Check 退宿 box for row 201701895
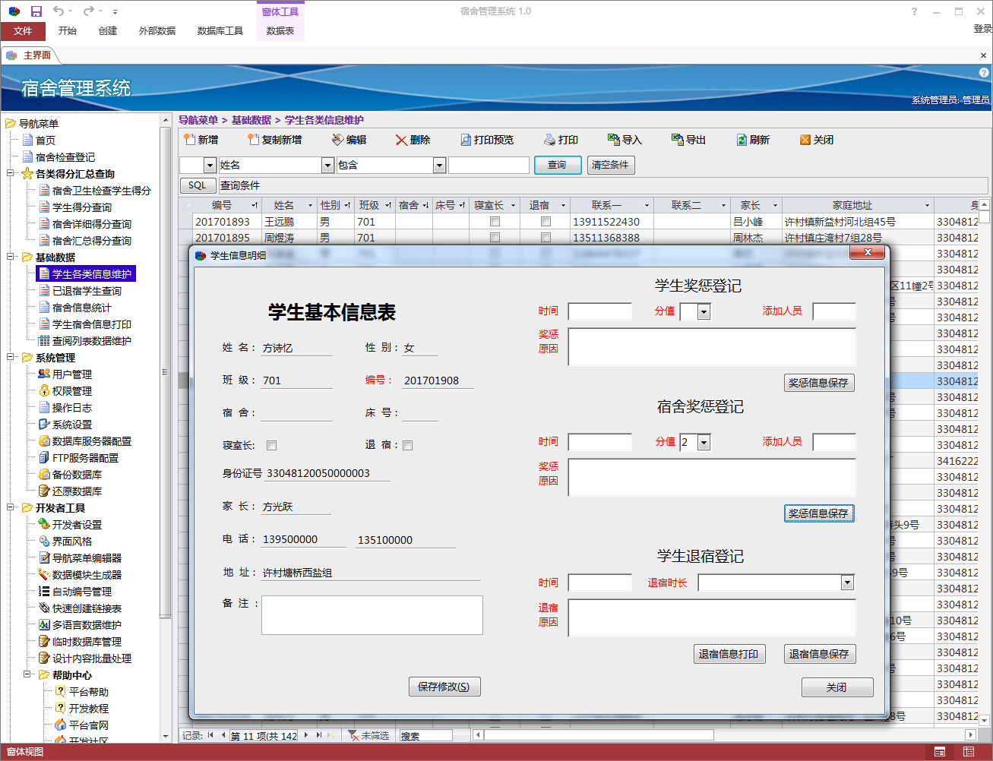The image size is (993, 761). pos(546,238)
